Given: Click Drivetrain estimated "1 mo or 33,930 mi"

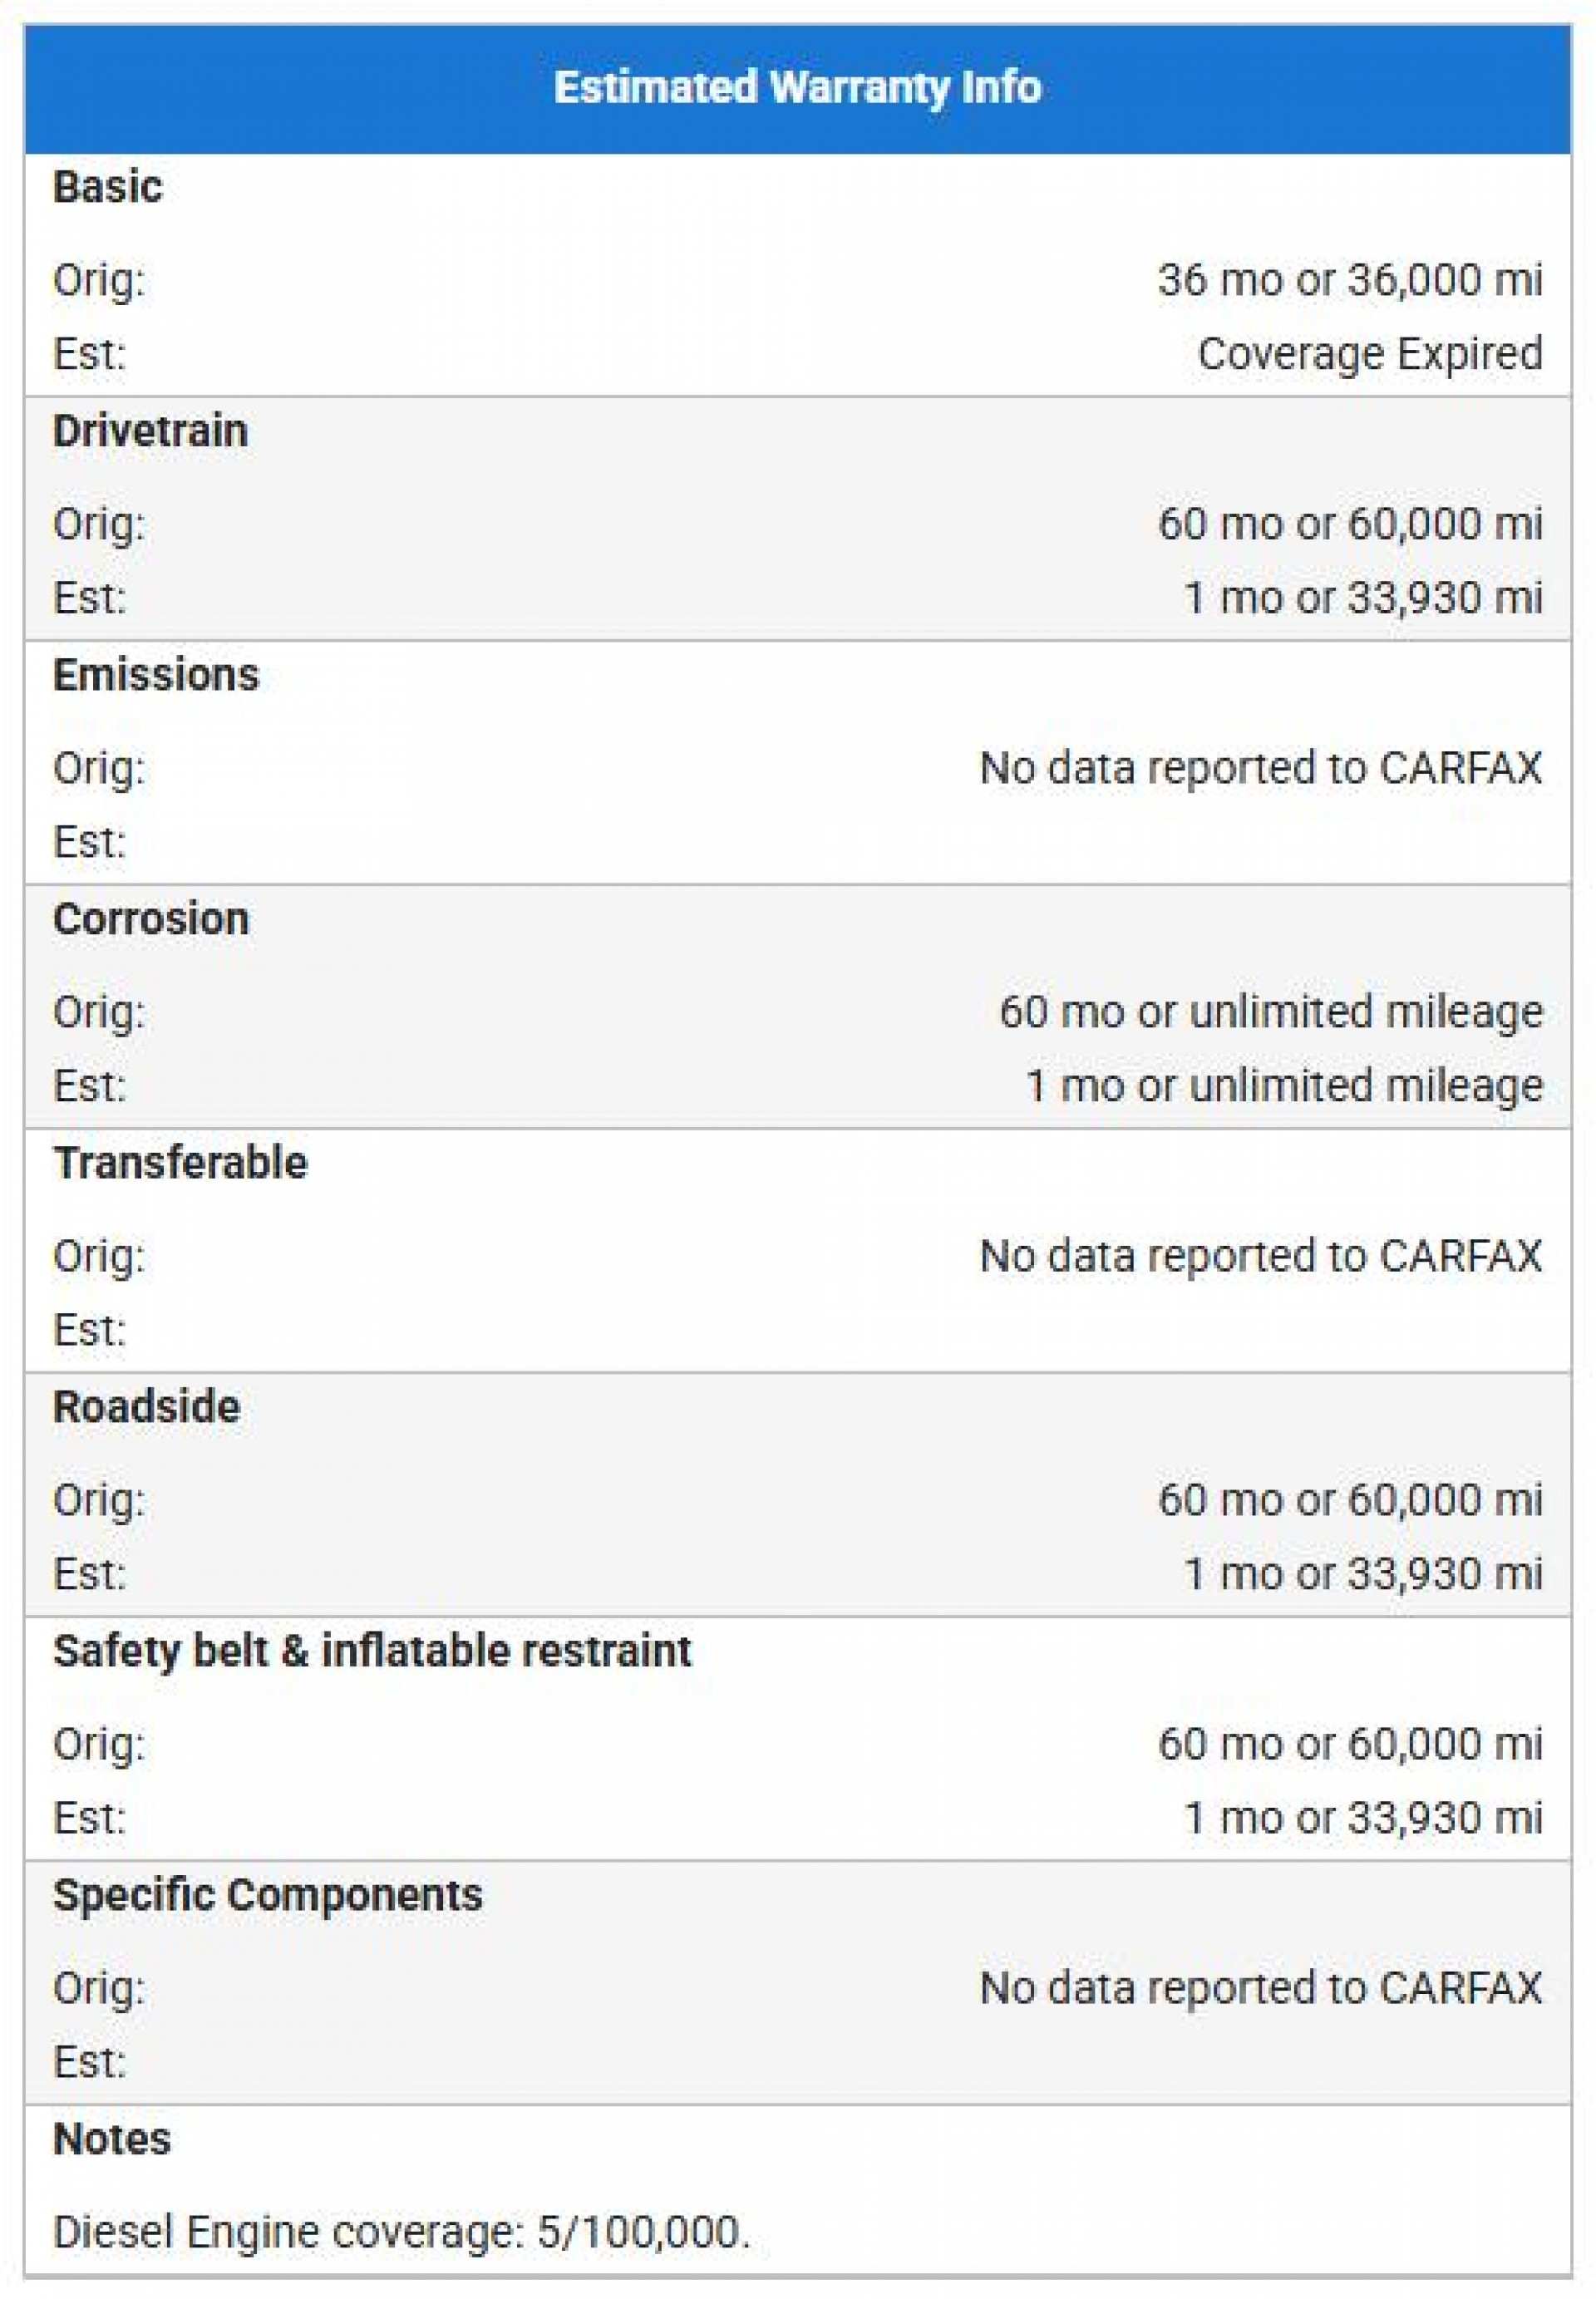Looking at the screenshot, I should [1362, 598].
